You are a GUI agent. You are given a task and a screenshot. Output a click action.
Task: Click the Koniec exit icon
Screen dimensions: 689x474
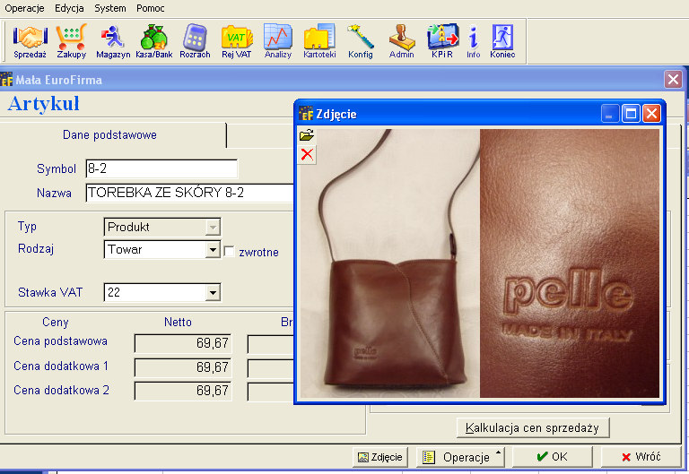(502, 42)
